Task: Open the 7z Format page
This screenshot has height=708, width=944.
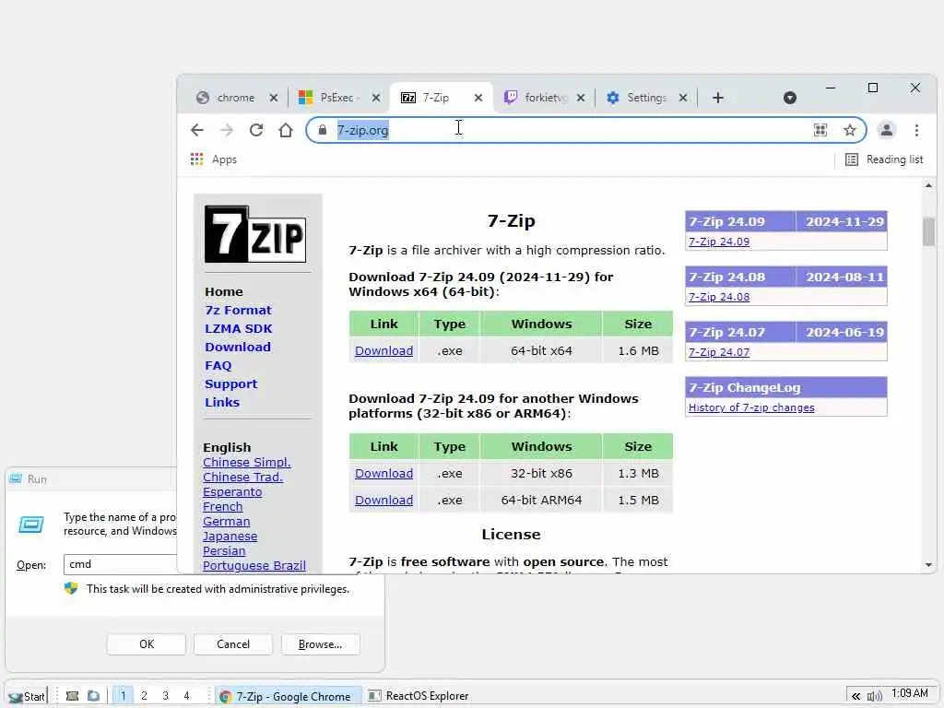Action: point(239,310)
